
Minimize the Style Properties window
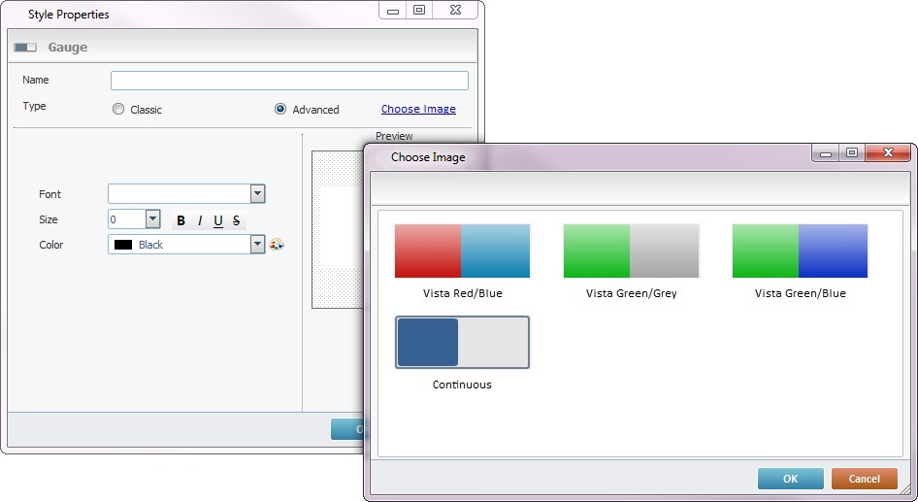point(393,11)
